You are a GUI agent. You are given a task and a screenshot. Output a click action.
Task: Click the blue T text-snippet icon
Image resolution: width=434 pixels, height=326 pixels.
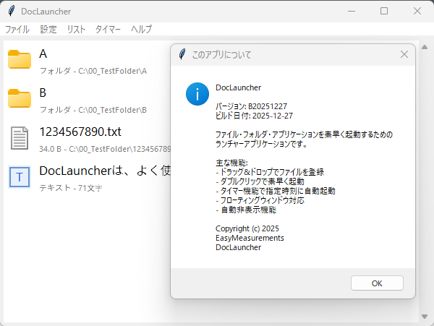(20, 177)
